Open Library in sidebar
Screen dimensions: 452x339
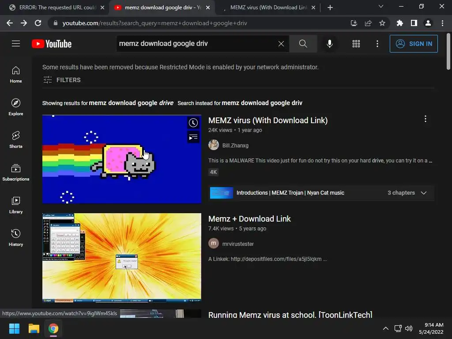click(16, 205)
